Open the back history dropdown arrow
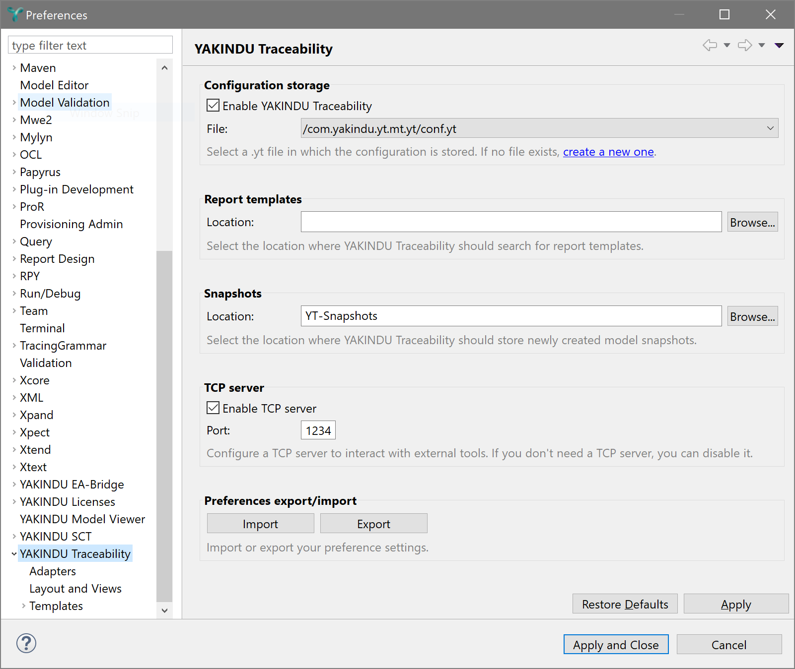This screenshot has height=669, width=795. pos(727,45)
